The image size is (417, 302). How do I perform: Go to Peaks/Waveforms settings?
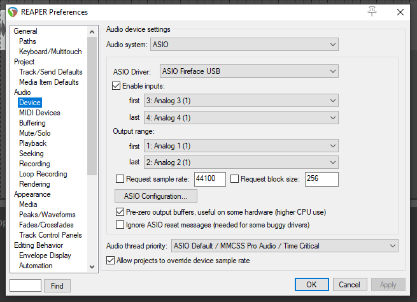[47, 215]
